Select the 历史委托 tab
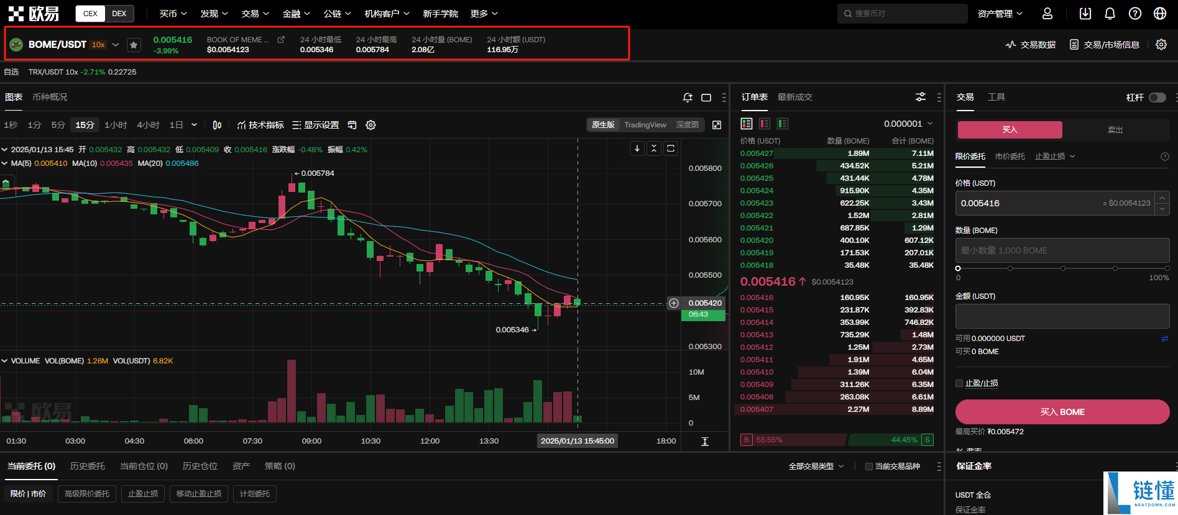1178x515 pixels. pos(88,466)
